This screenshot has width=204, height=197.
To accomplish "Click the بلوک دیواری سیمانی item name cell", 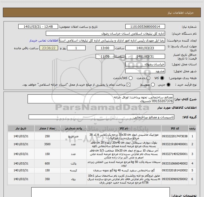I will pyautogui.click(x=124, y=144).
